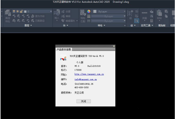This screenshot has height=119, width=175.
Task: Click the 标识 value 170000
Action: (x=78, y=70)
